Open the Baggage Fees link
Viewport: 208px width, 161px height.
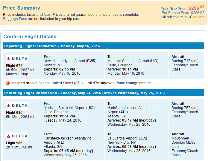[x=15, y=19]
